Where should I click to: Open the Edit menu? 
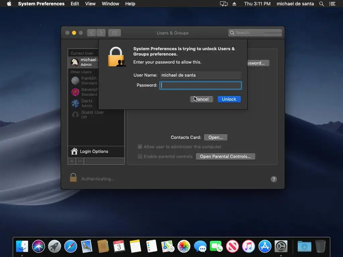[75, 4]
